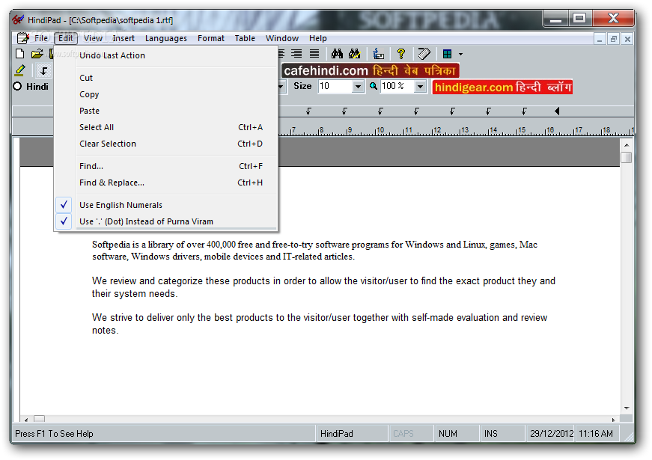Screen dimensions: 652x460
Task: Click the keyboard layout toolbar icon
Action: coord(378,54)
